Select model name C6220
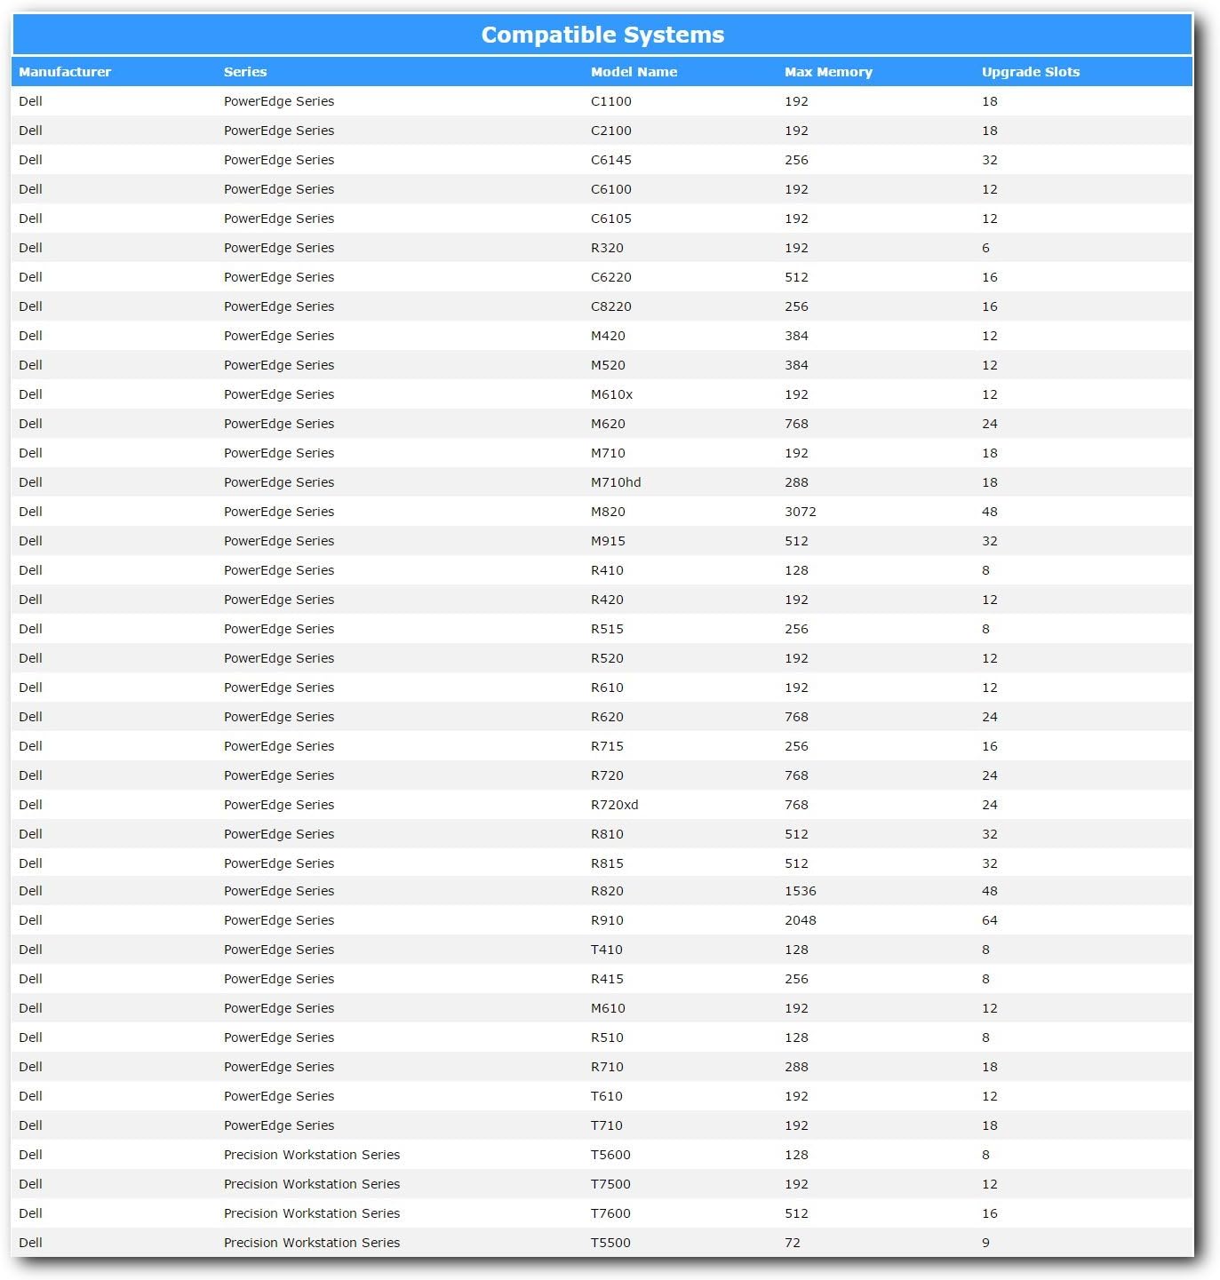 click(611, 277)
